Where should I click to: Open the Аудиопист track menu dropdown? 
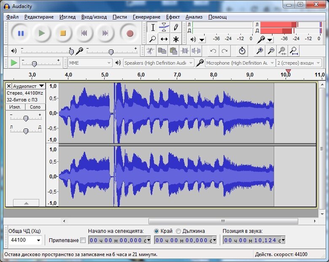coord(29,86)
